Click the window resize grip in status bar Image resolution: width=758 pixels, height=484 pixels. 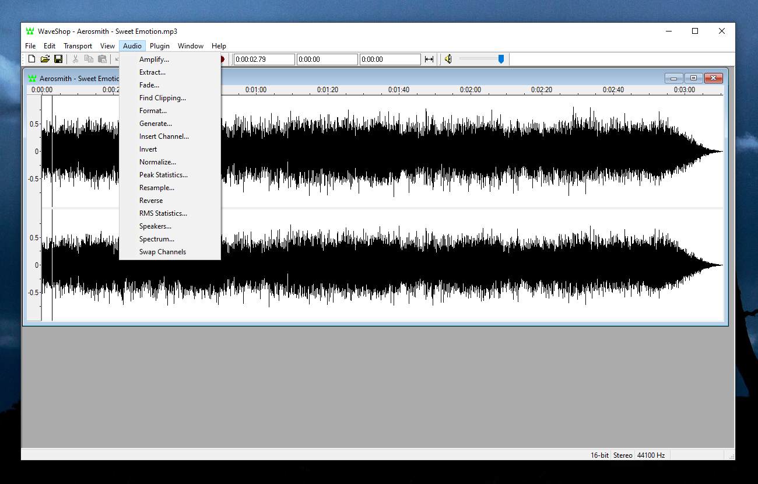click(731, 456)
